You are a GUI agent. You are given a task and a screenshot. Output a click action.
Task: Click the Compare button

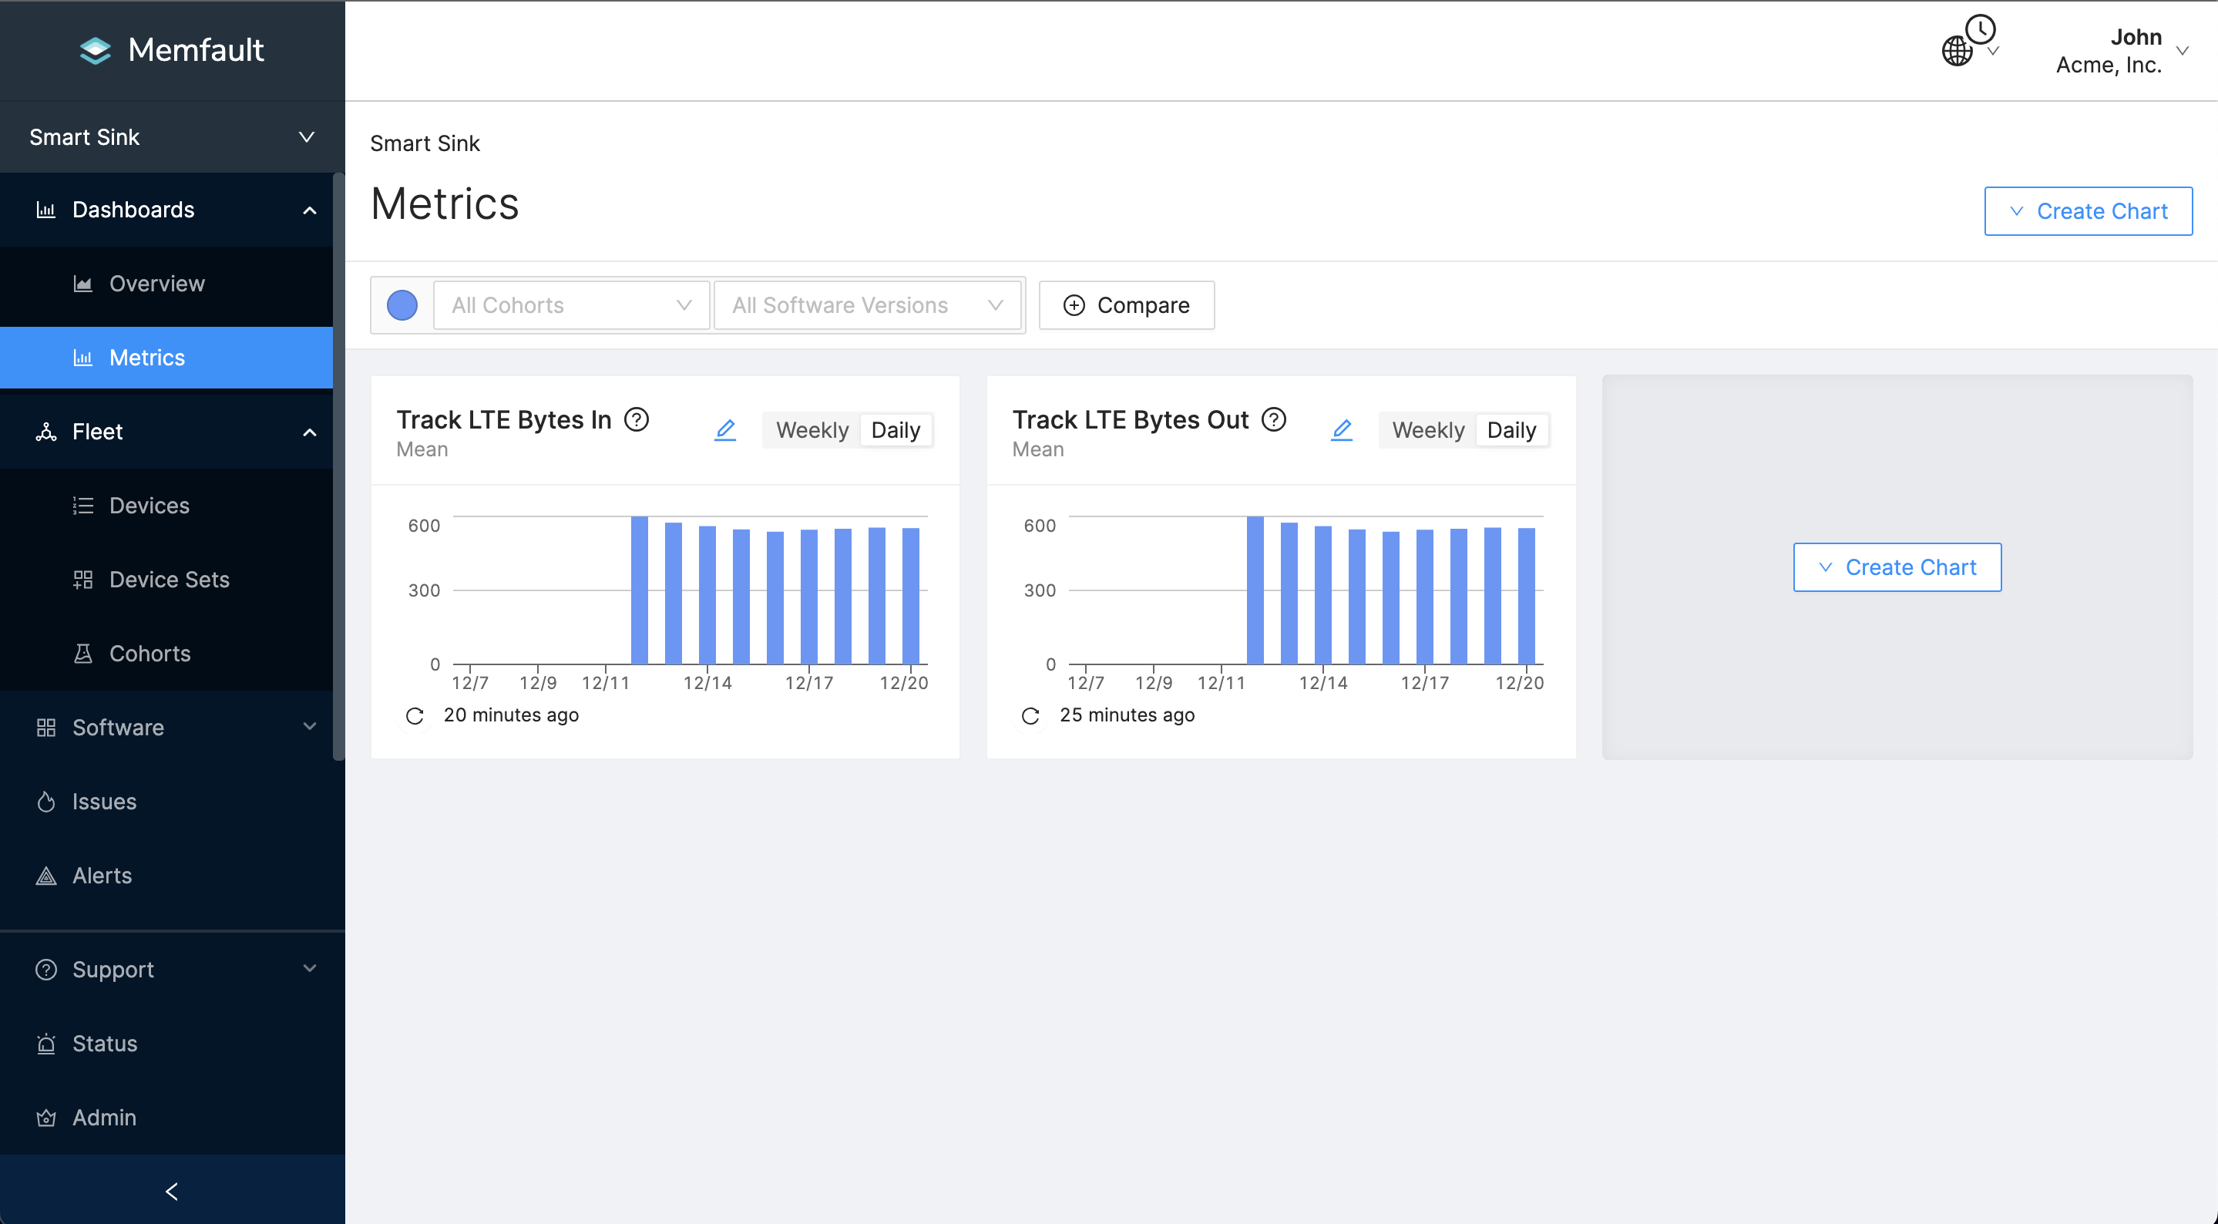pos(1126,305)
